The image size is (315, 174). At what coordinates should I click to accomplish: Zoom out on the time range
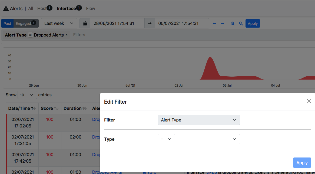click(241, 23)
